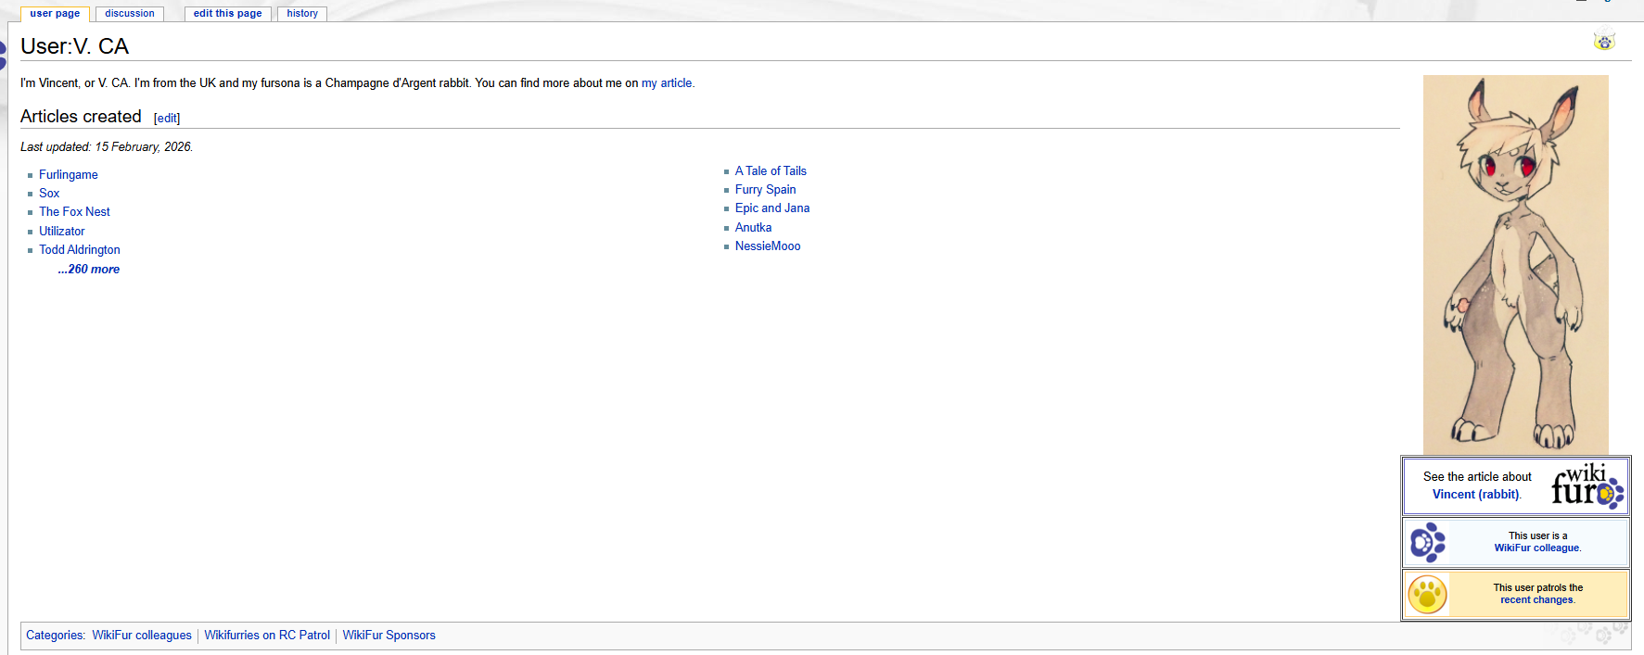Go to the NessieMooo article

point(768,246)
